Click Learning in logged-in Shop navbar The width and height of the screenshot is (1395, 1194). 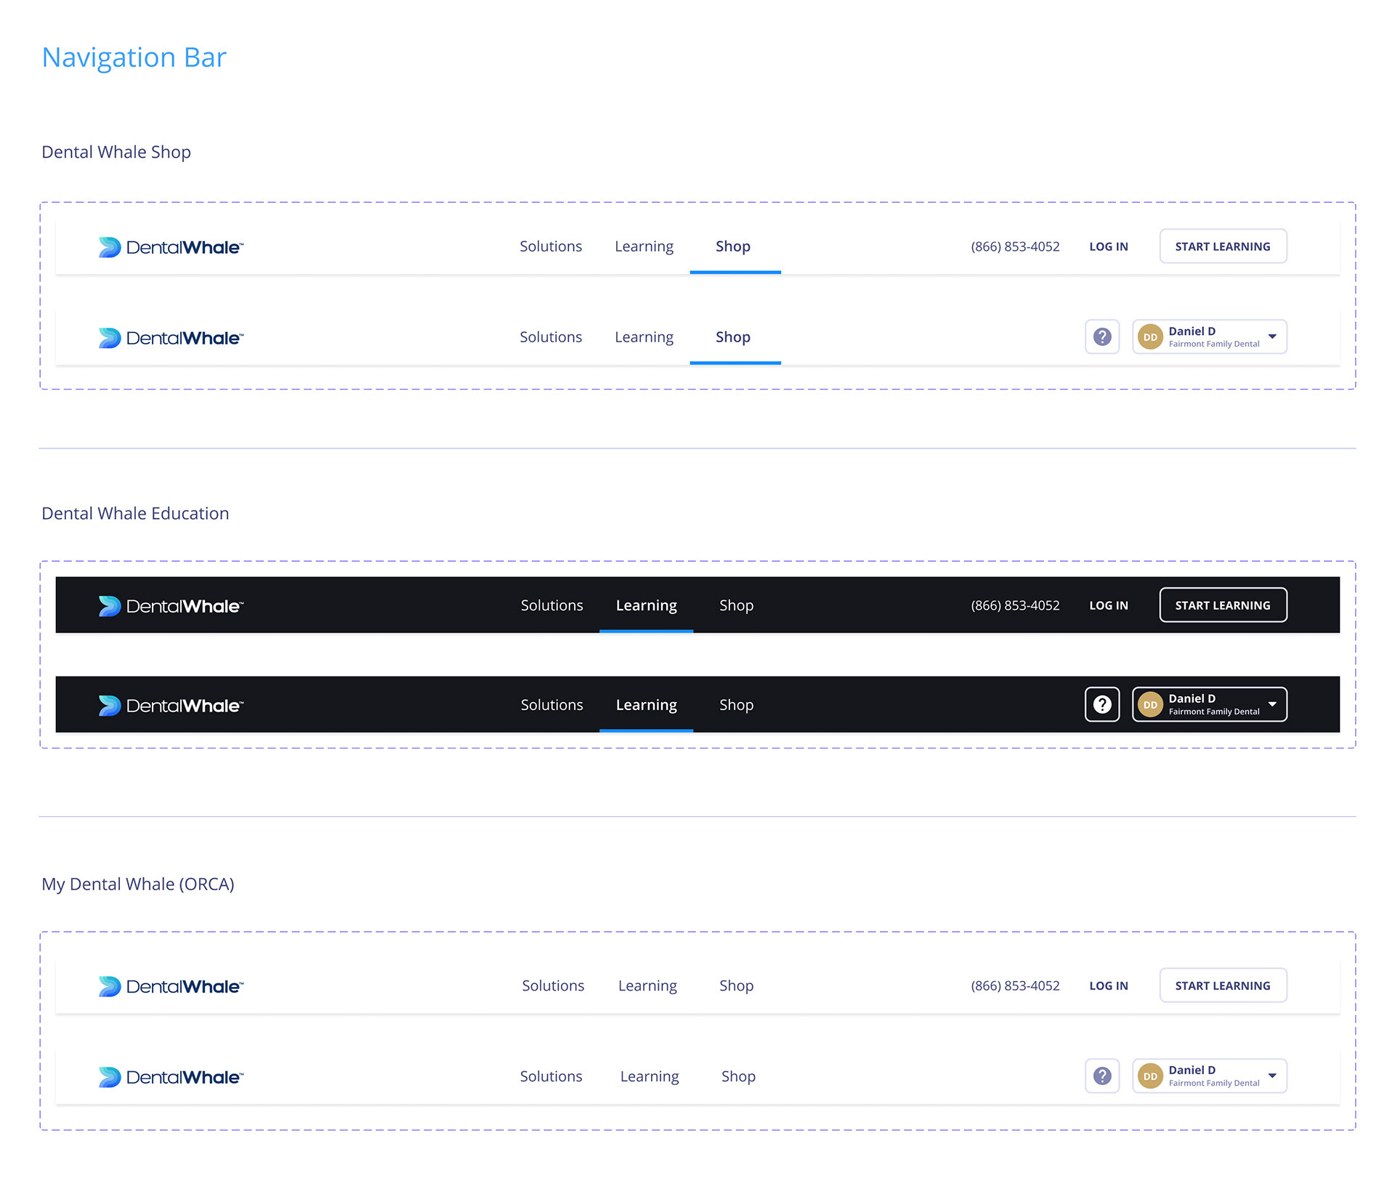tap(644, 337)
